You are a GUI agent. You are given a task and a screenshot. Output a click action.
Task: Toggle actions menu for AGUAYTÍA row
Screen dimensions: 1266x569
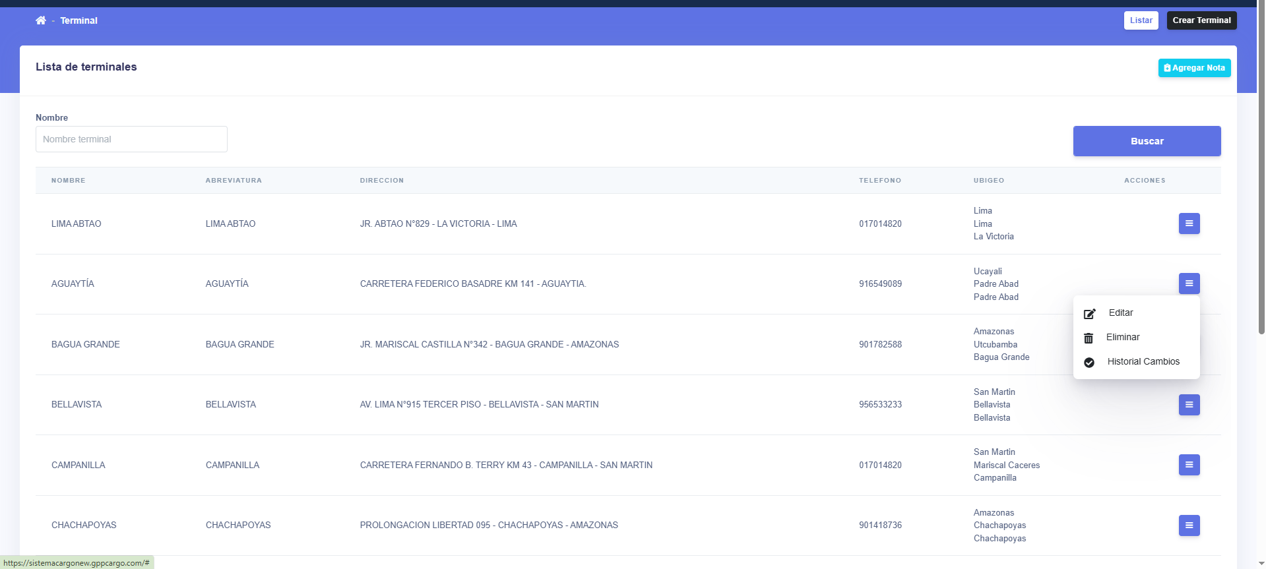(x=1189, y=284)
